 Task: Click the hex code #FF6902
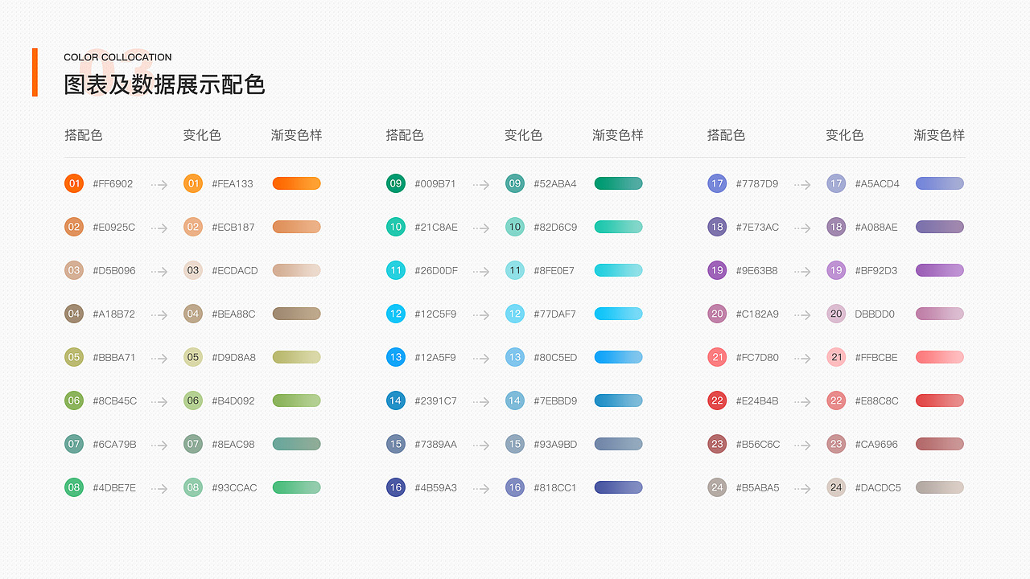[113, 183]
